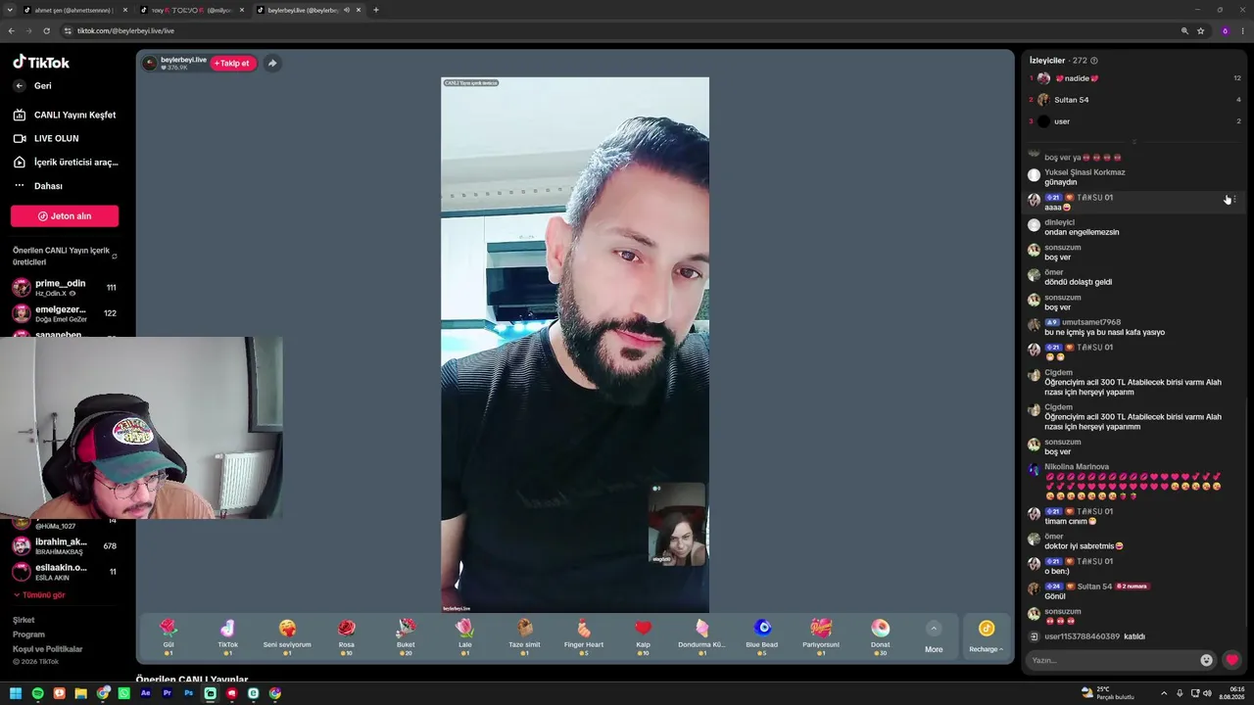
Task: Open İçerik üreticisi araçları
Action: [65, 163]
